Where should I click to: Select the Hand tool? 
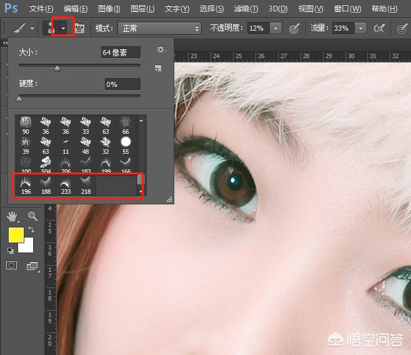[x=12, y=216]
